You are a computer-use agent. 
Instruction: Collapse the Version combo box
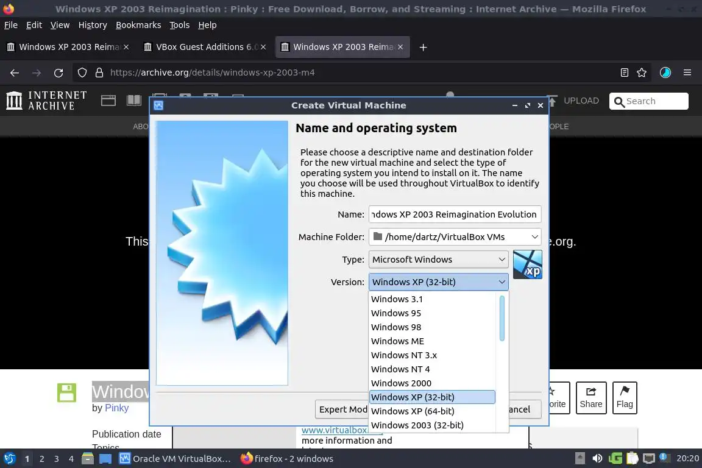[x=439, y=282]
